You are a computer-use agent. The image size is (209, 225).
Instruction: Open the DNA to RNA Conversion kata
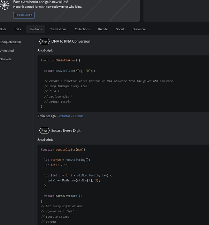[x=71, y=42]
